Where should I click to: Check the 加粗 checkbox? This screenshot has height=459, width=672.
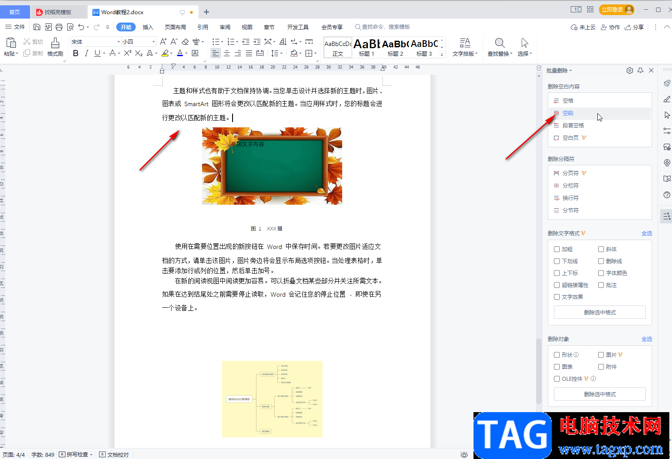[557, 249]
